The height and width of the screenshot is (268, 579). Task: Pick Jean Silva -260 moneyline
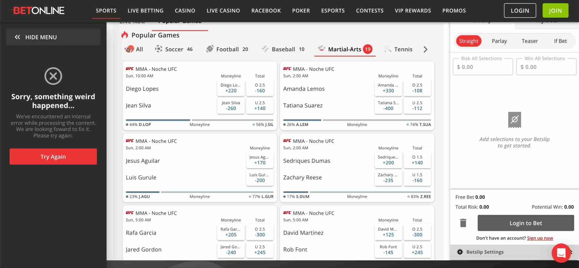[231, 106]
